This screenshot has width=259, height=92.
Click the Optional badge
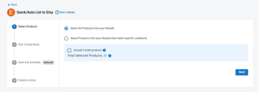(48, 63)
